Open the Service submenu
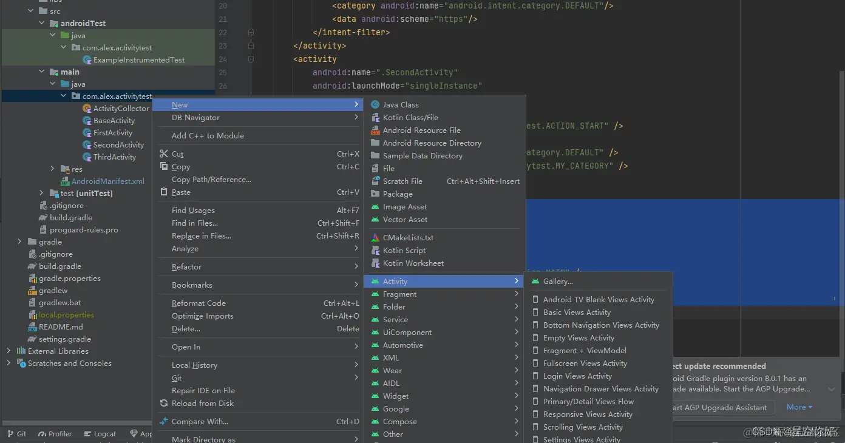The width and height of the screenshot is (845, 443). pyautogui.click(x=444, y=320)
